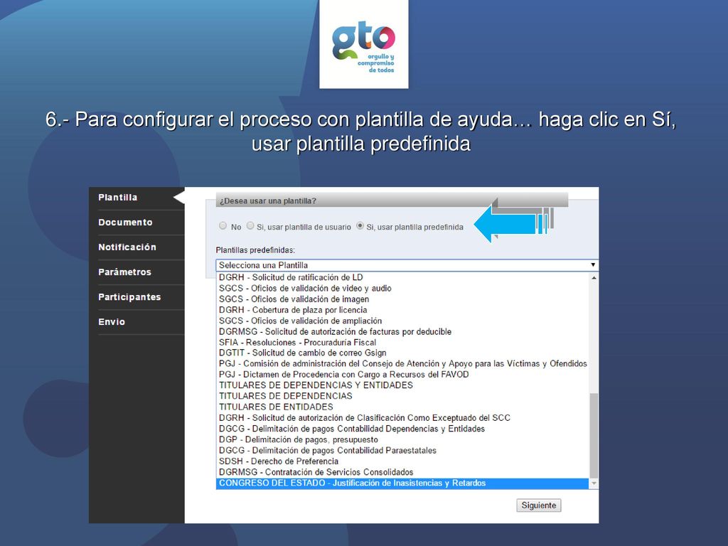Viewport: 728px width, 546px height.
Task: Pick 'DGRH - Solicitud de ratificación de LD'
Action: tap(402, 278)
